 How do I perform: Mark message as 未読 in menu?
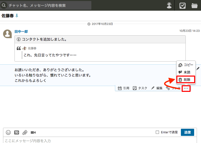(186, 72)
